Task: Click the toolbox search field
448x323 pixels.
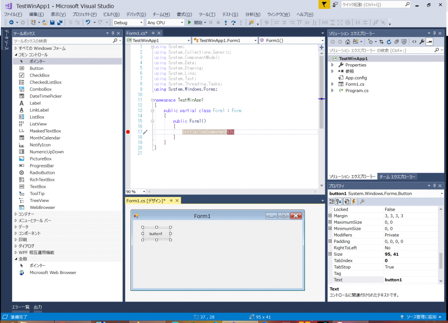Action: [62, 41]
